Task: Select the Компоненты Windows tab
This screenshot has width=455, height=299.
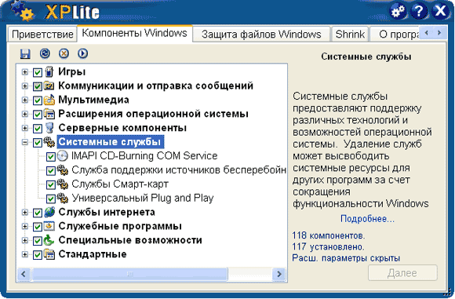Action: coord(134,33)
